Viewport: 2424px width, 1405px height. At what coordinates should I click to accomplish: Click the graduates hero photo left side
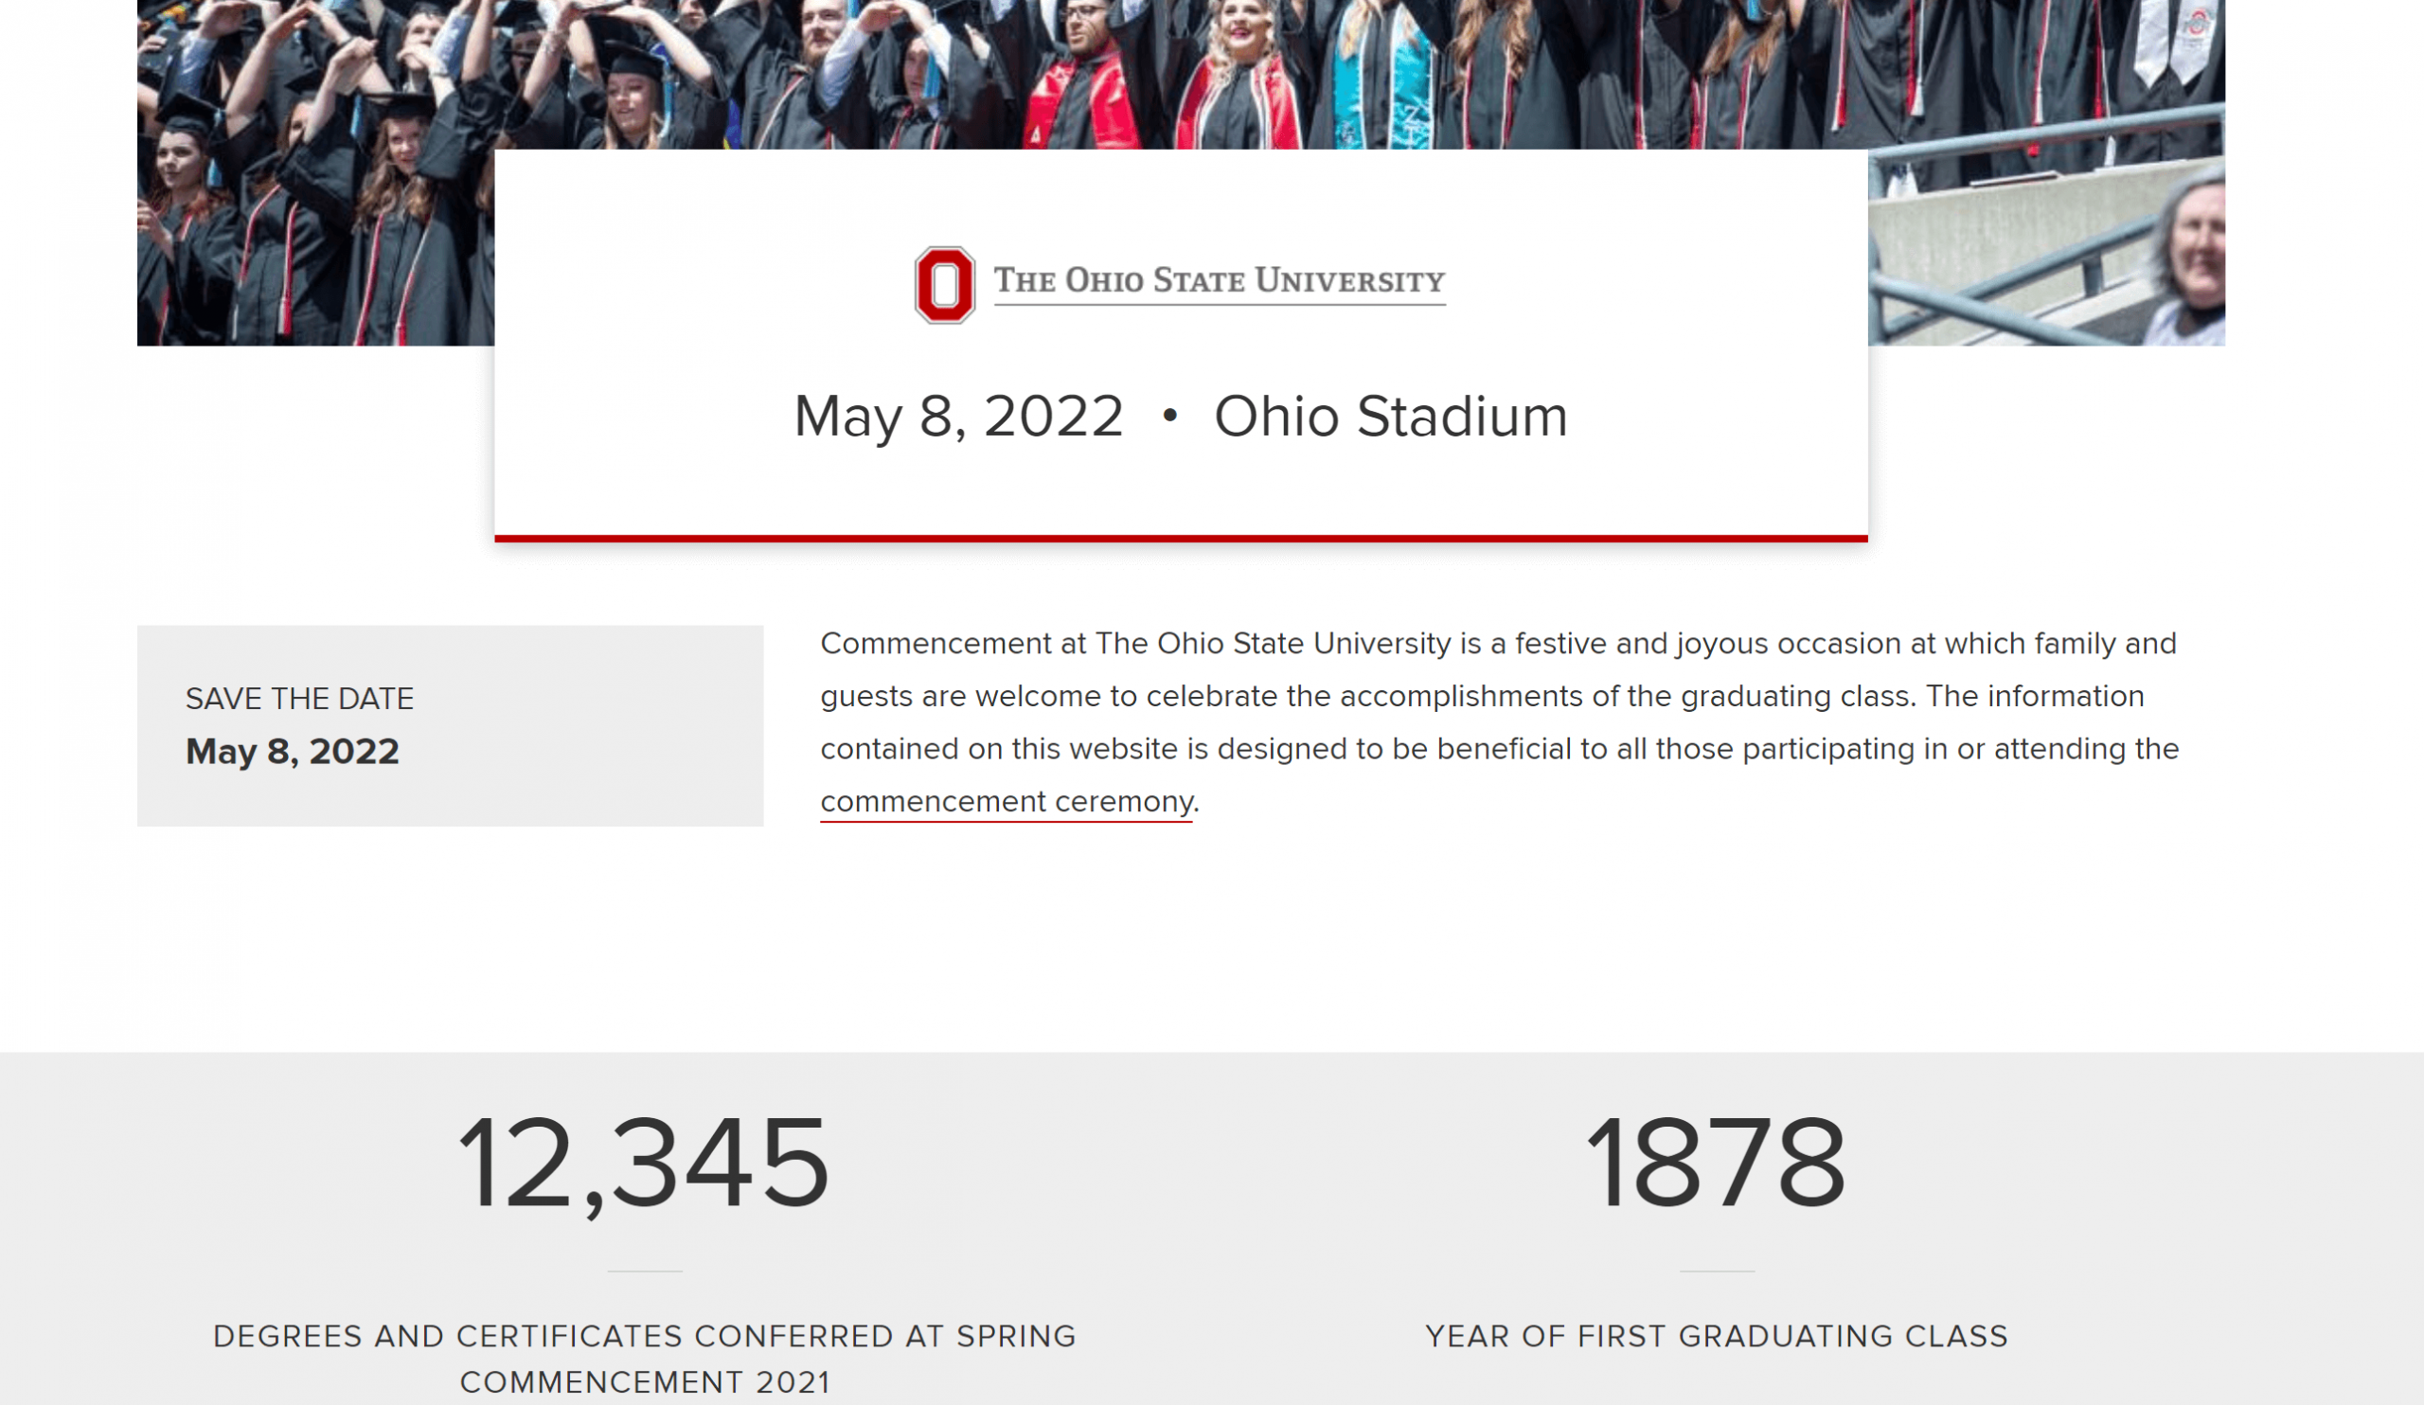click(x=315, y=173)
